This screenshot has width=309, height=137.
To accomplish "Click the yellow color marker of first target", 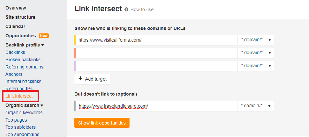I will (75, 40).
